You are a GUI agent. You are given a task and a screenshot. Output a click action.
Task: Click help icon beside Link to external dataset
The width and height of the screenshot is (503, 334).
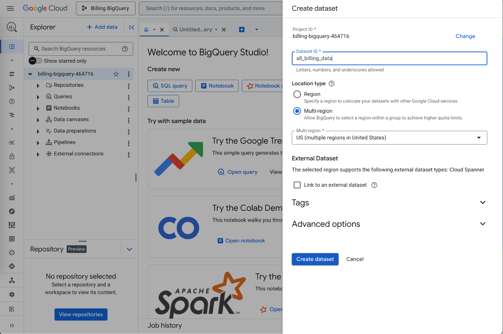point(374,185)
